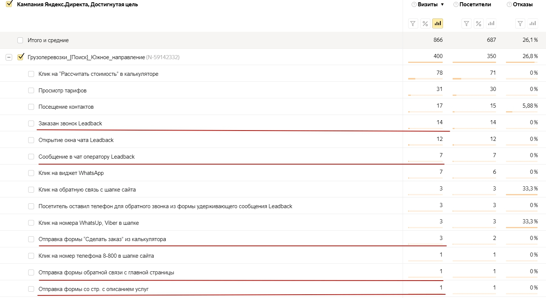Screen dimensions: 546x298
Task: Click campaign ID N-59142332
Action: pos(163,57)
